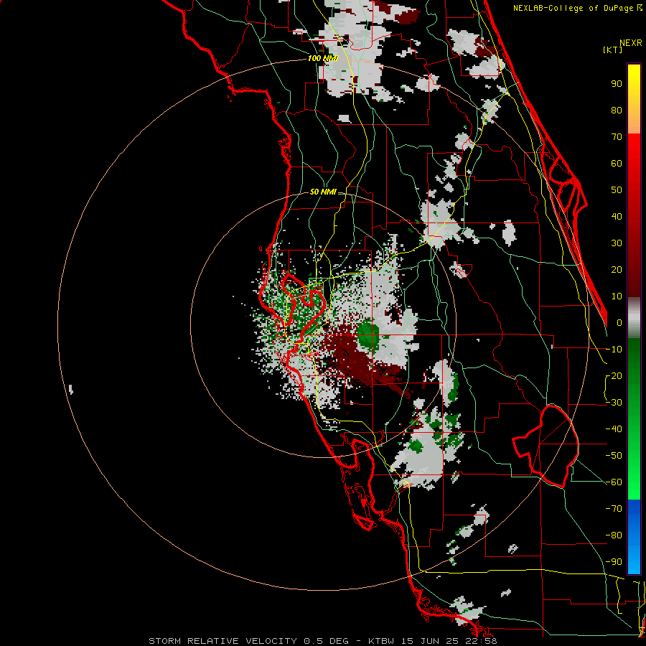The image size is (646, 646).
Task: Click the -90 scale value
Action: click(x=614, y=562)
